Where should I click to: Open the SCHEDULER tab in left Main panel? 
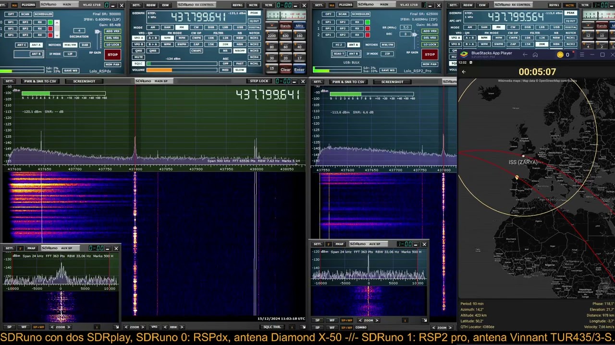[x=43, y=14]
